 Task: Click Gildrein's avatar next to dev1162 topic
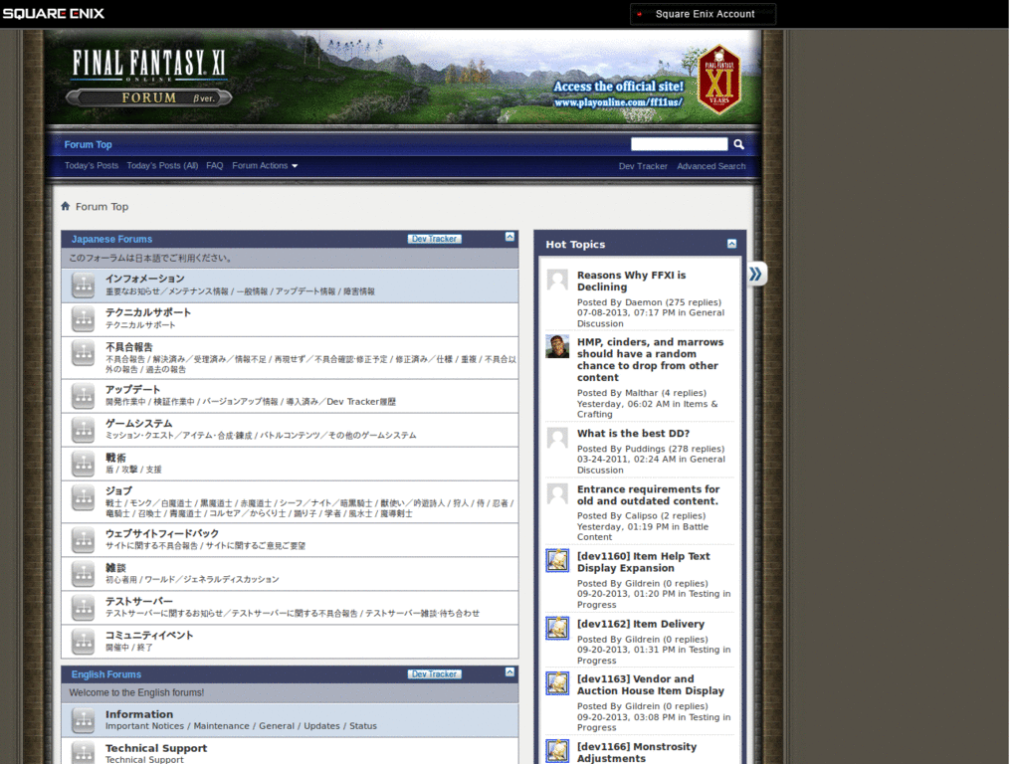557,629
